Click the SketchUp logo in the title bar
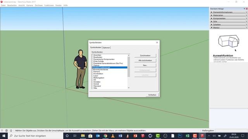248x139 pixels. tap(2, 2)
